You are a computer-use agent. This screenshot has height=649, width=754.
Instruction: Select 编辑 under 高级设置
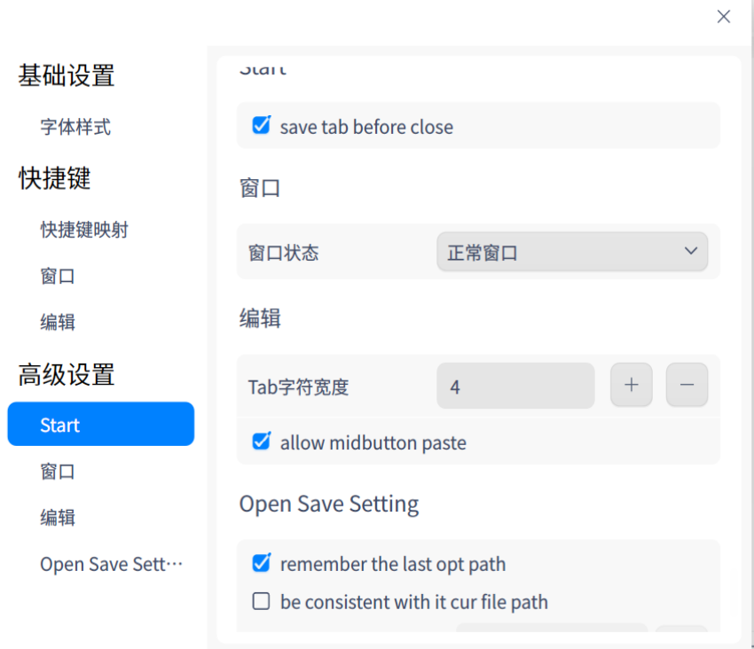click(x=58, y=517)
